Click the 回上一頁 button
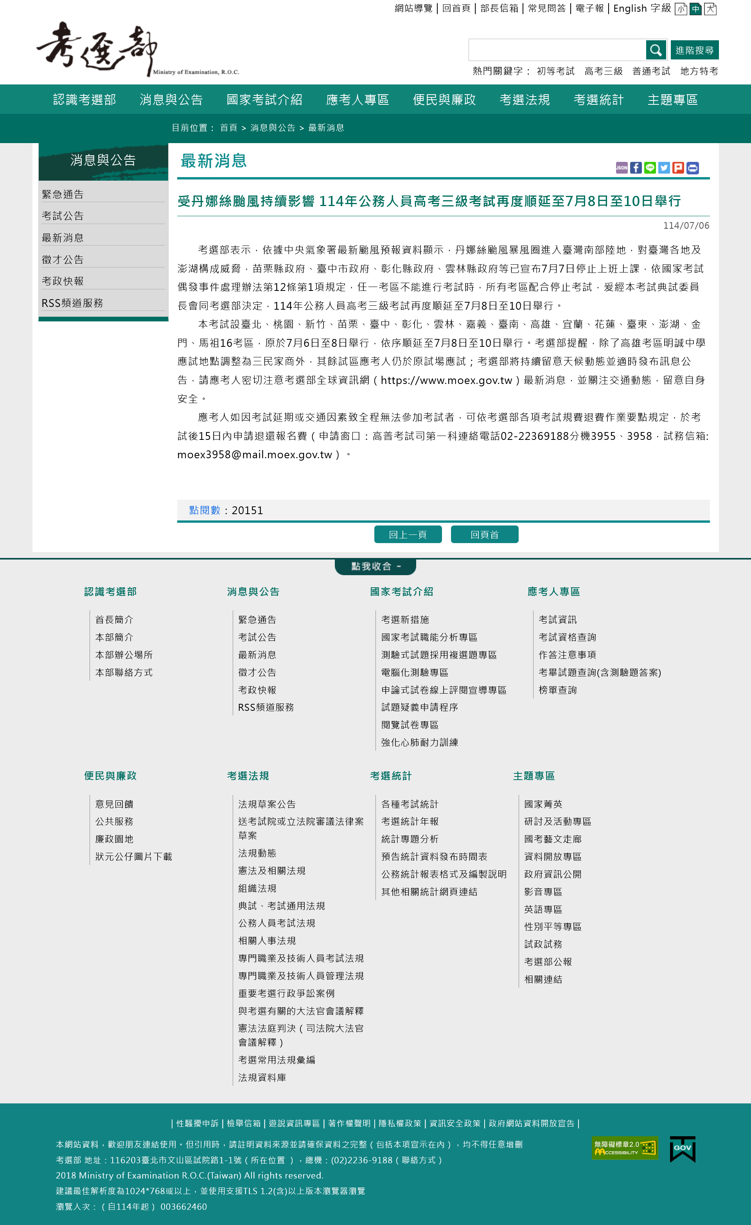Screen dimensions: 751x1225 [x=408, y=534]
